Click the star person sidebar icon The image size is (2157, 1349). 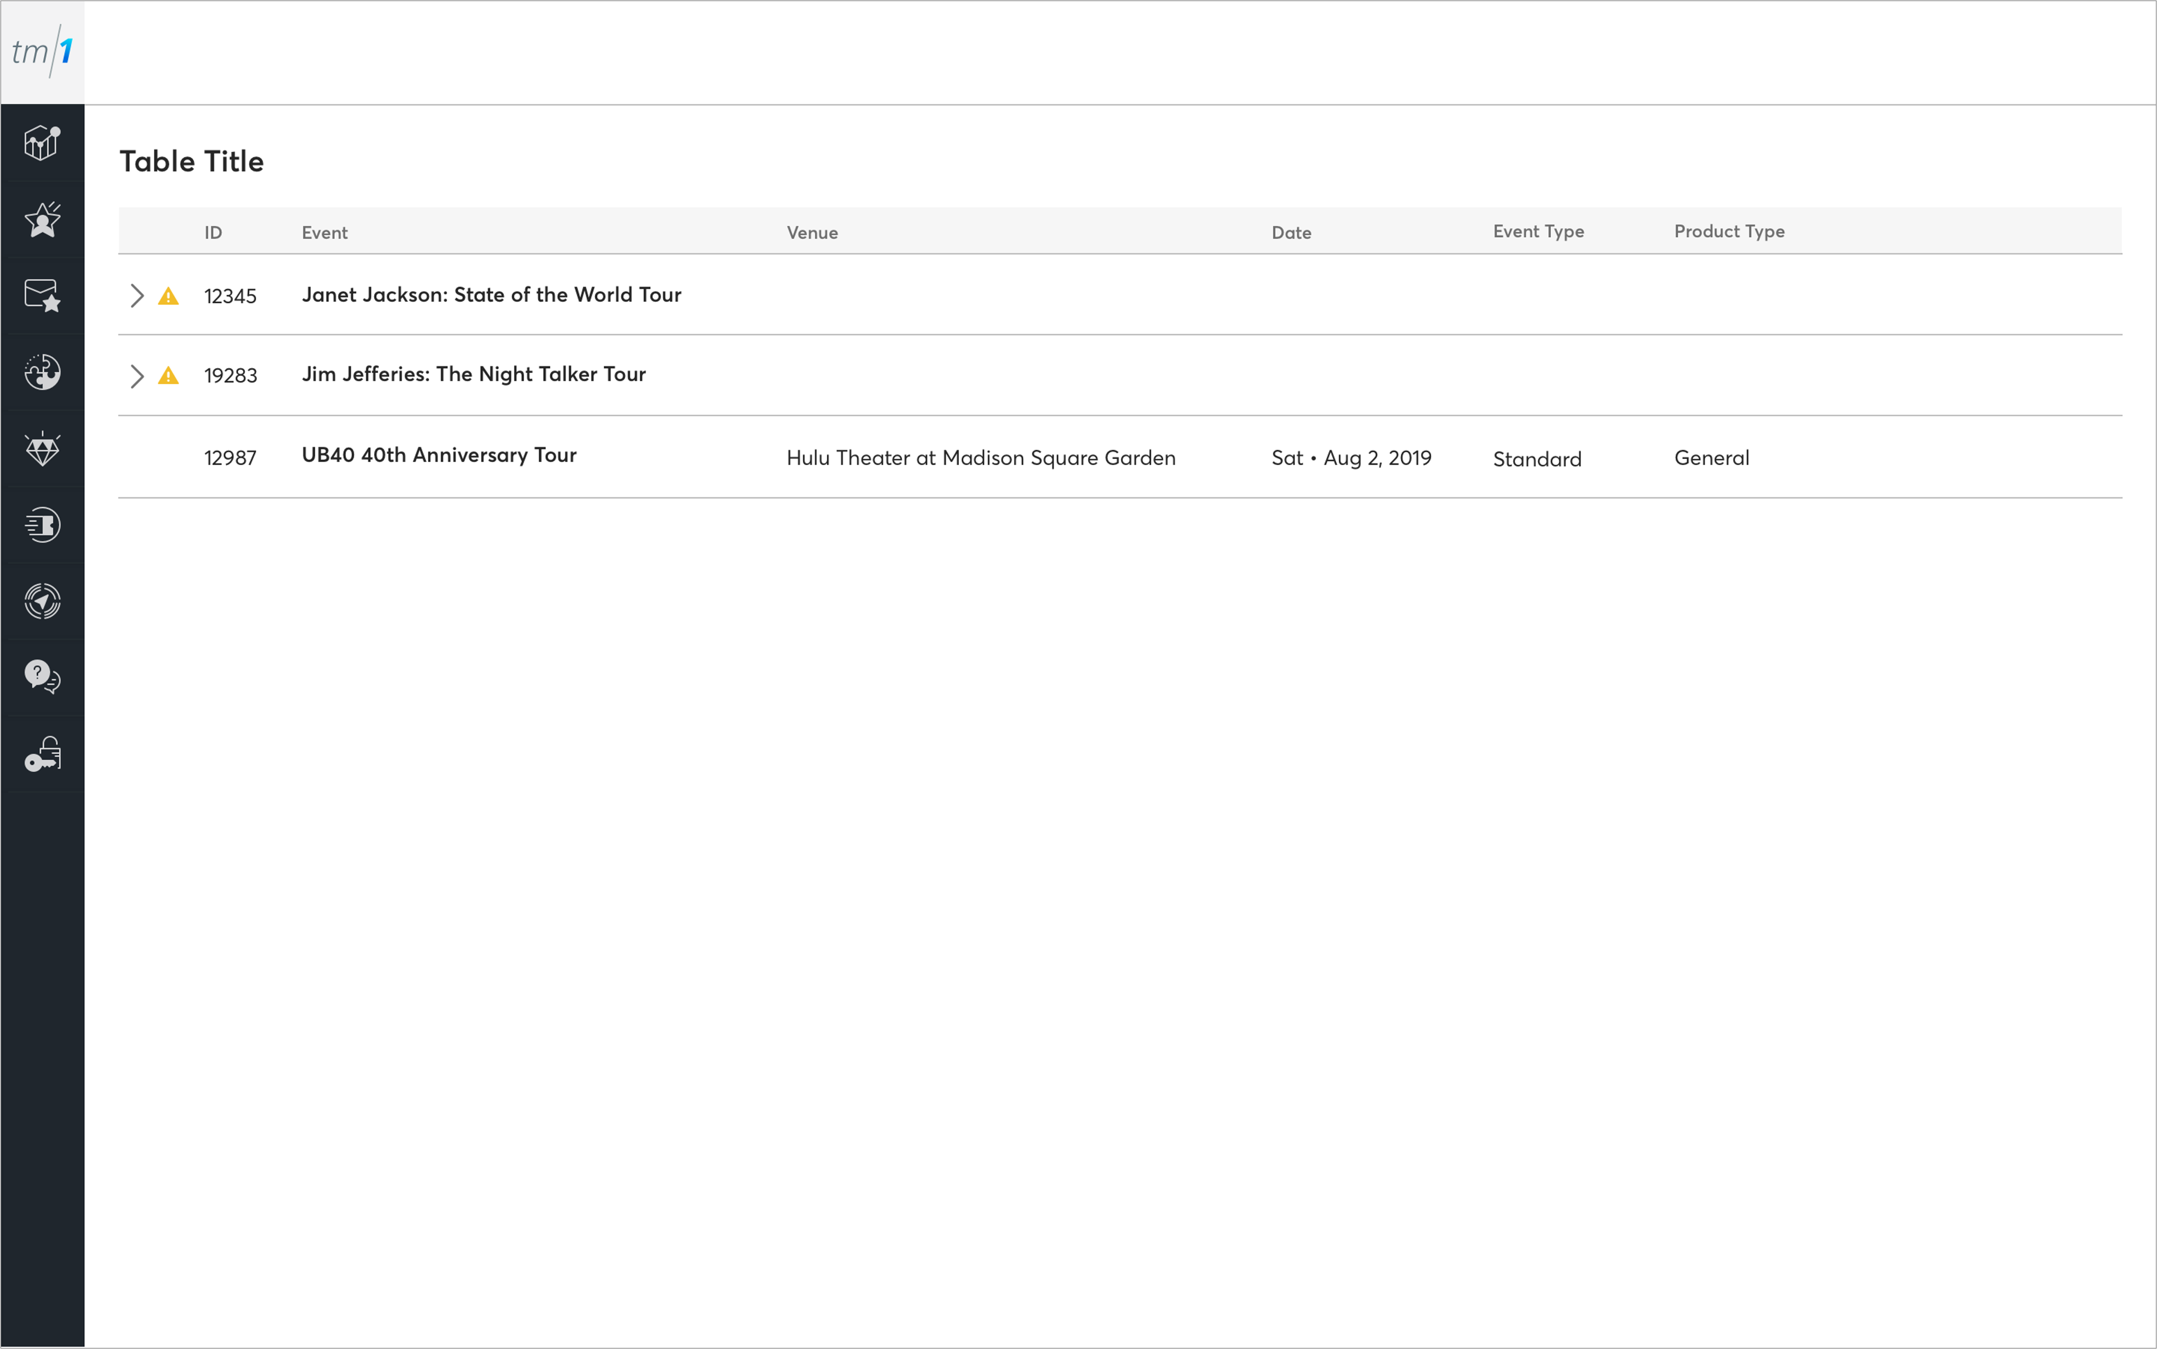pos(42,220)
